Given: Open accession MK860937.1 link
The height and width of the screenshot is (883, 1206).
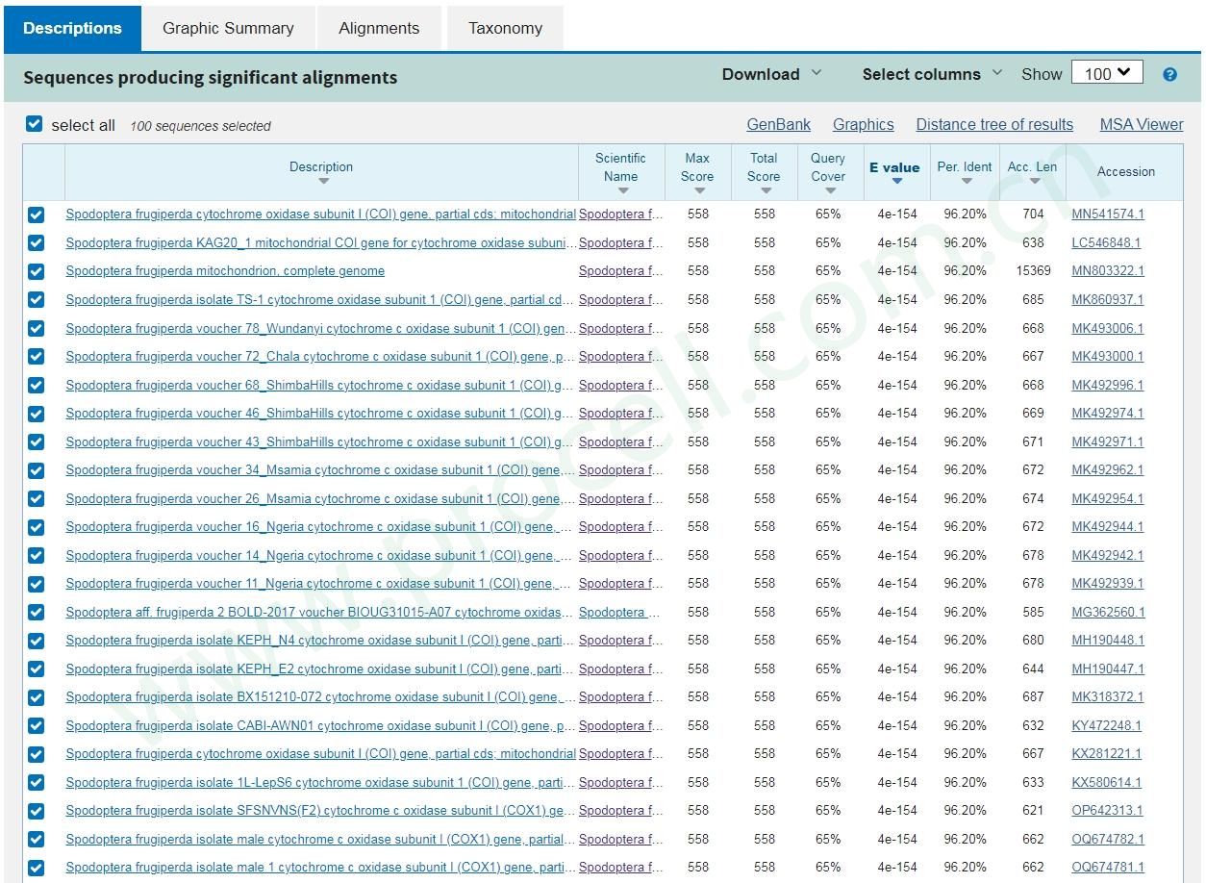Looking at the screenshot, I should point(1107,300).
